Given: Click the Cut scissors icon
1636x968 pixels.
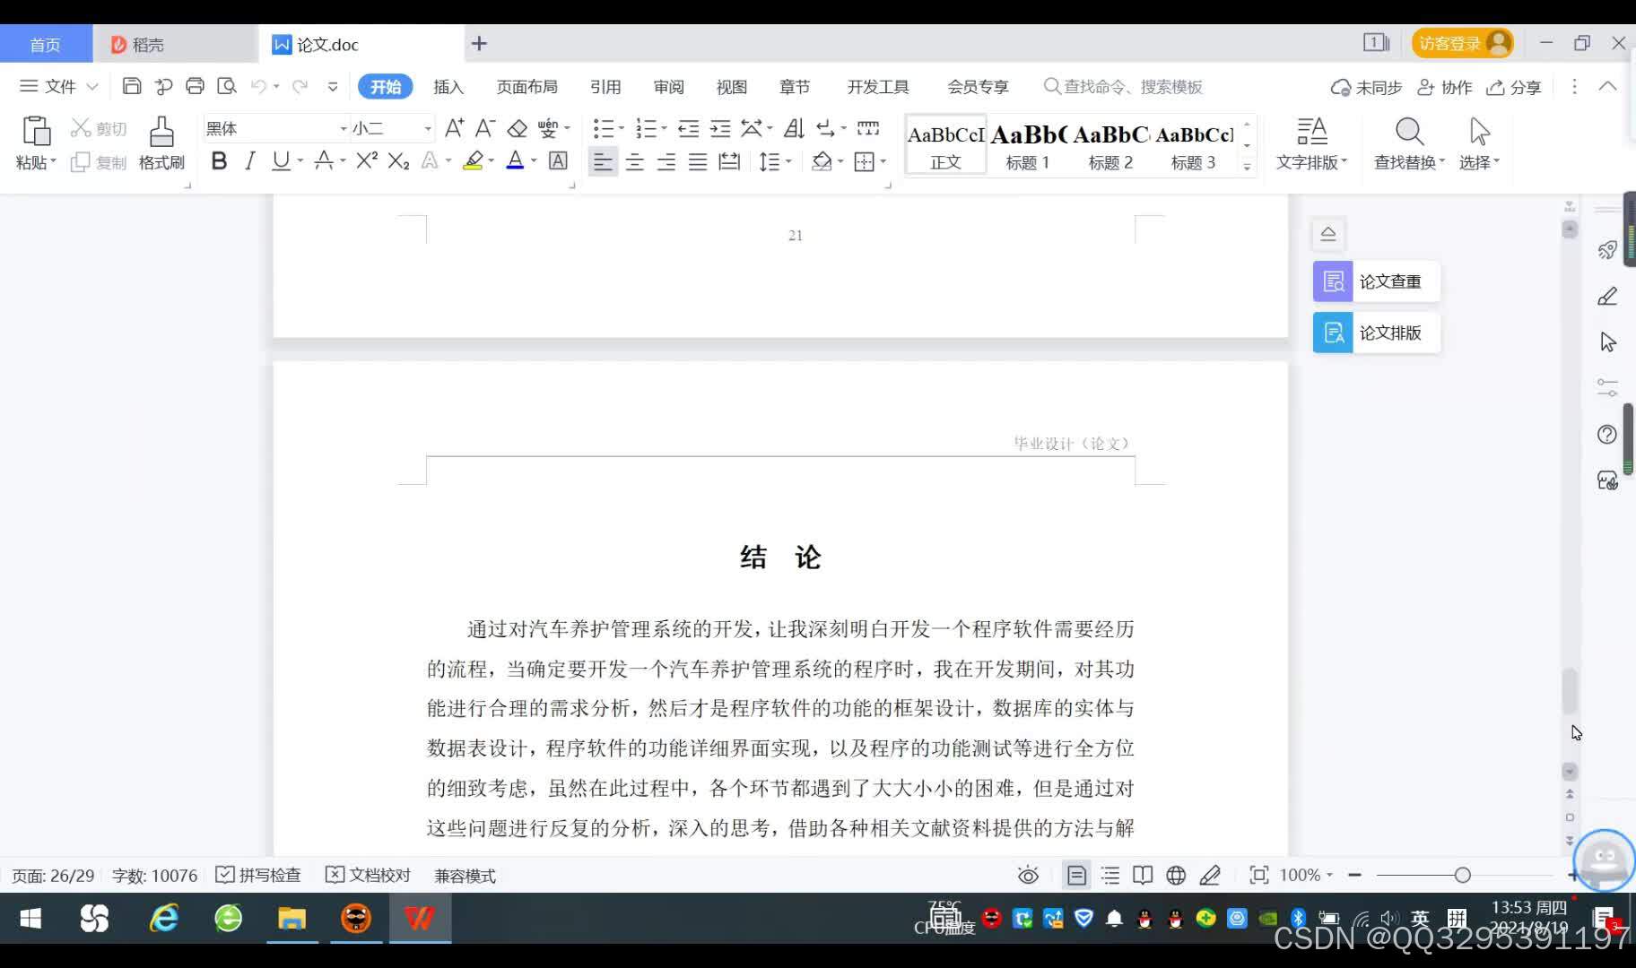Looking at the screenshot, I should [81, 128].
